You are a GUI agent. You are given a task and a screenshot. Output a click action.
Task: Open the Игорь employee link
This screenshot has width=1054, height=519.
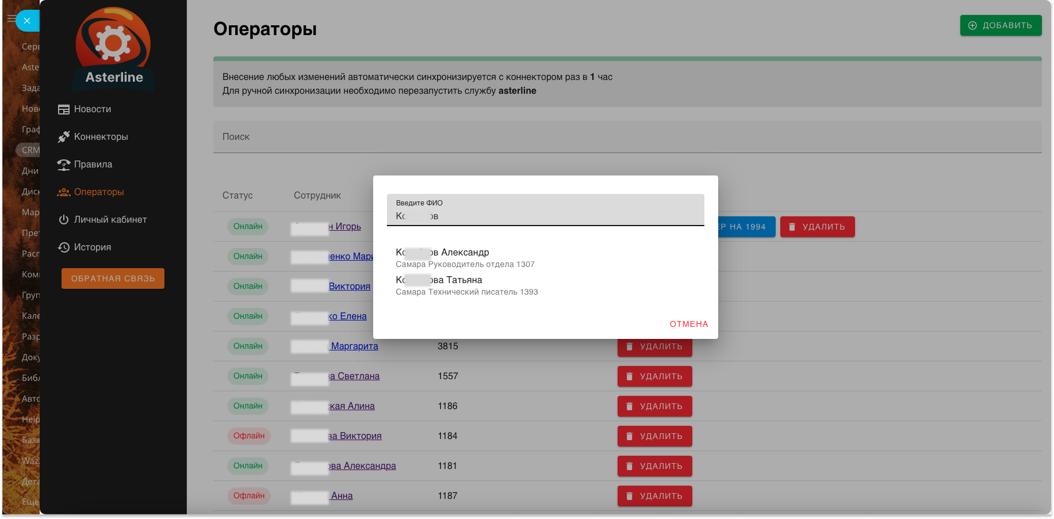[x=327, y=227]
